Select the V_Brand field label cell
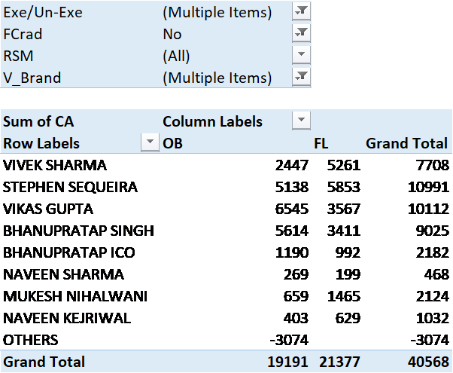The width and height of the screenshot is (453, 373). [32, 78]
